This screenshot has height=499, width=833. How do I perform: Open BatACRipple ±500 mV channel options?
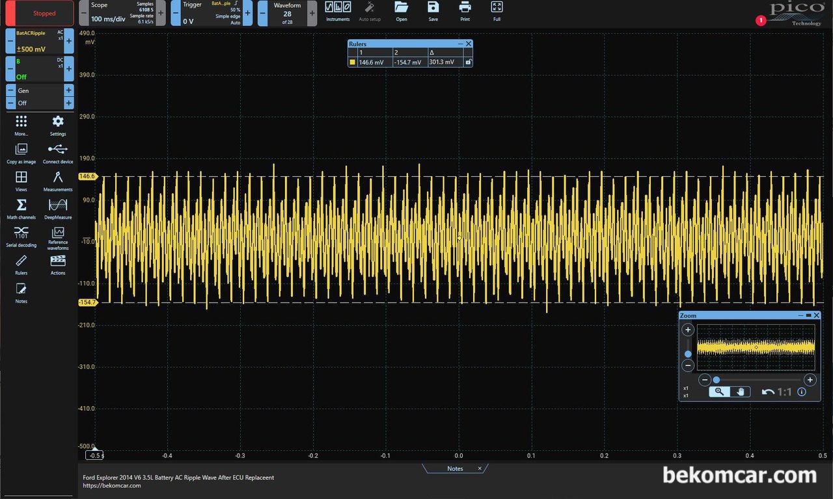pos(40,41)
